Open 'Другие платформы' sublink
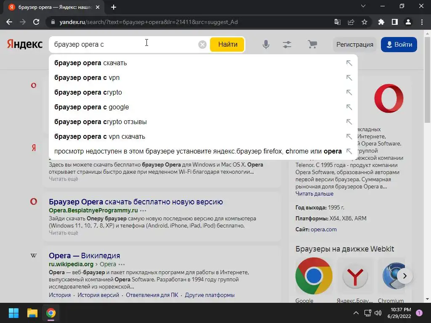This screenshot has width=431, height=323. [x=210, y=295]
